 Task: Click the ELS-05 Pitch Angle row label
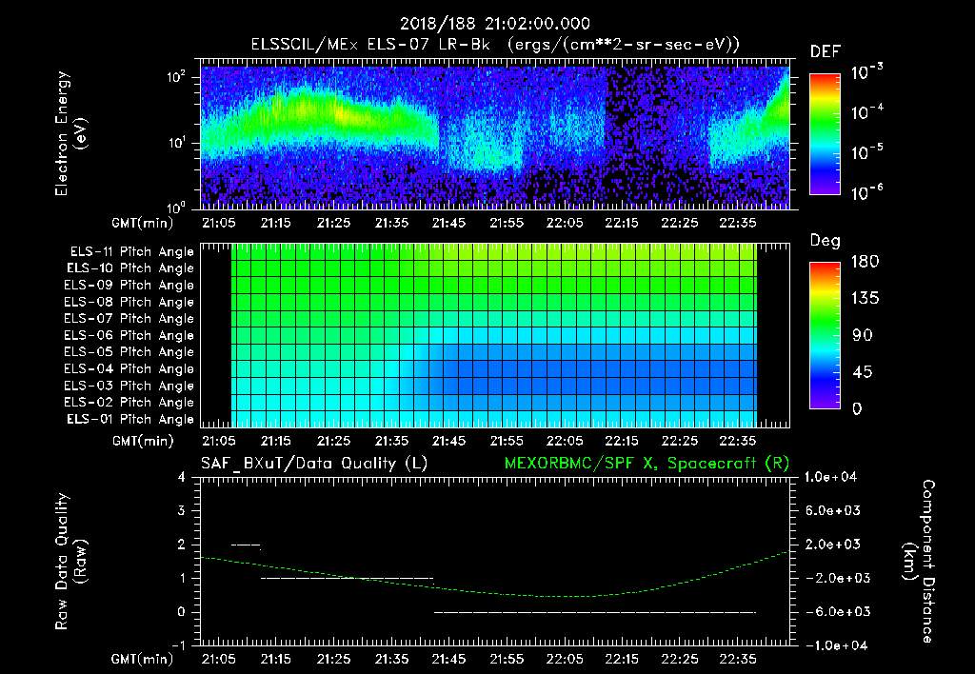[129, 352]
